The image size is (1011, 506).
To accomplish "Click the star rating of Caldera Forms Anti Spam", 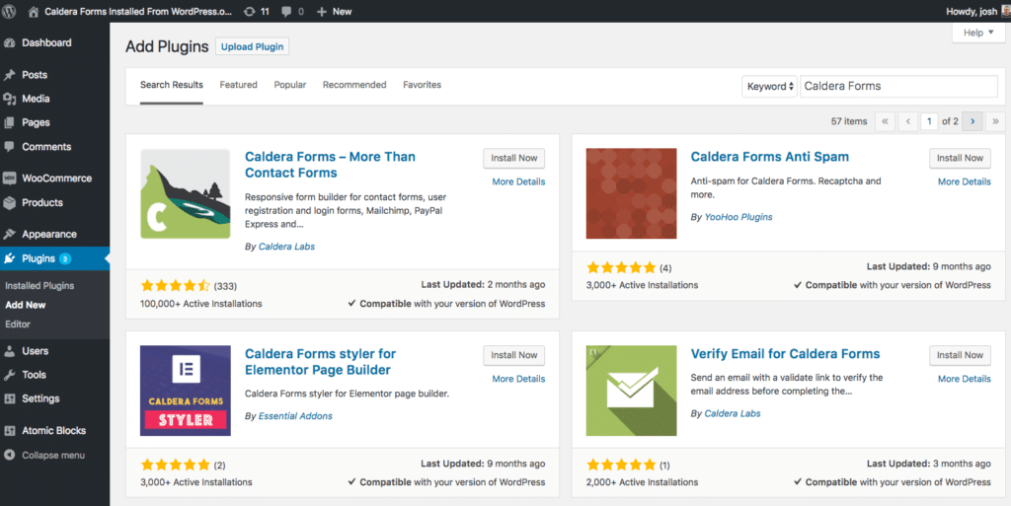I will (621, 268).
